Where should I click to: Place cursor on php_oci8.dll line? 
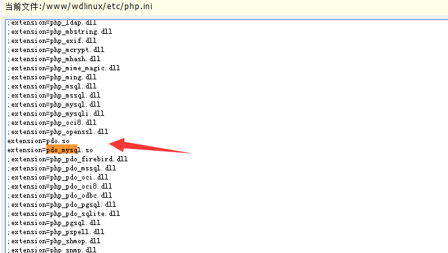51,123
